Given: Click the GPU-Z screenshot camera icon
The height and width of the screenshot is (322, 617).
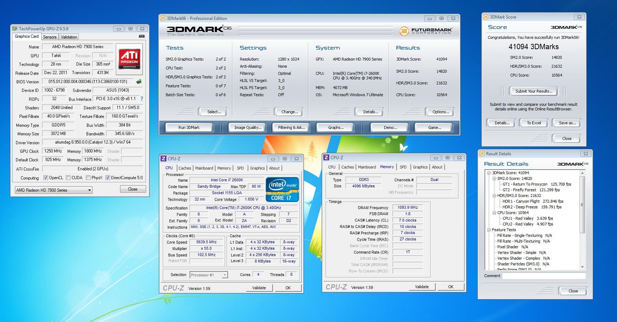Looking at the screenshot, I should pyautogui.click(x=141, y=36).
